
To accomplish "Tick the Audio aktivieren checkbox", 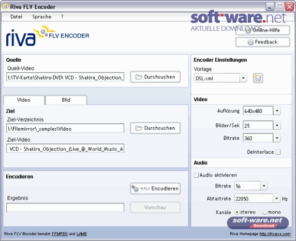I will pos(196,175).
